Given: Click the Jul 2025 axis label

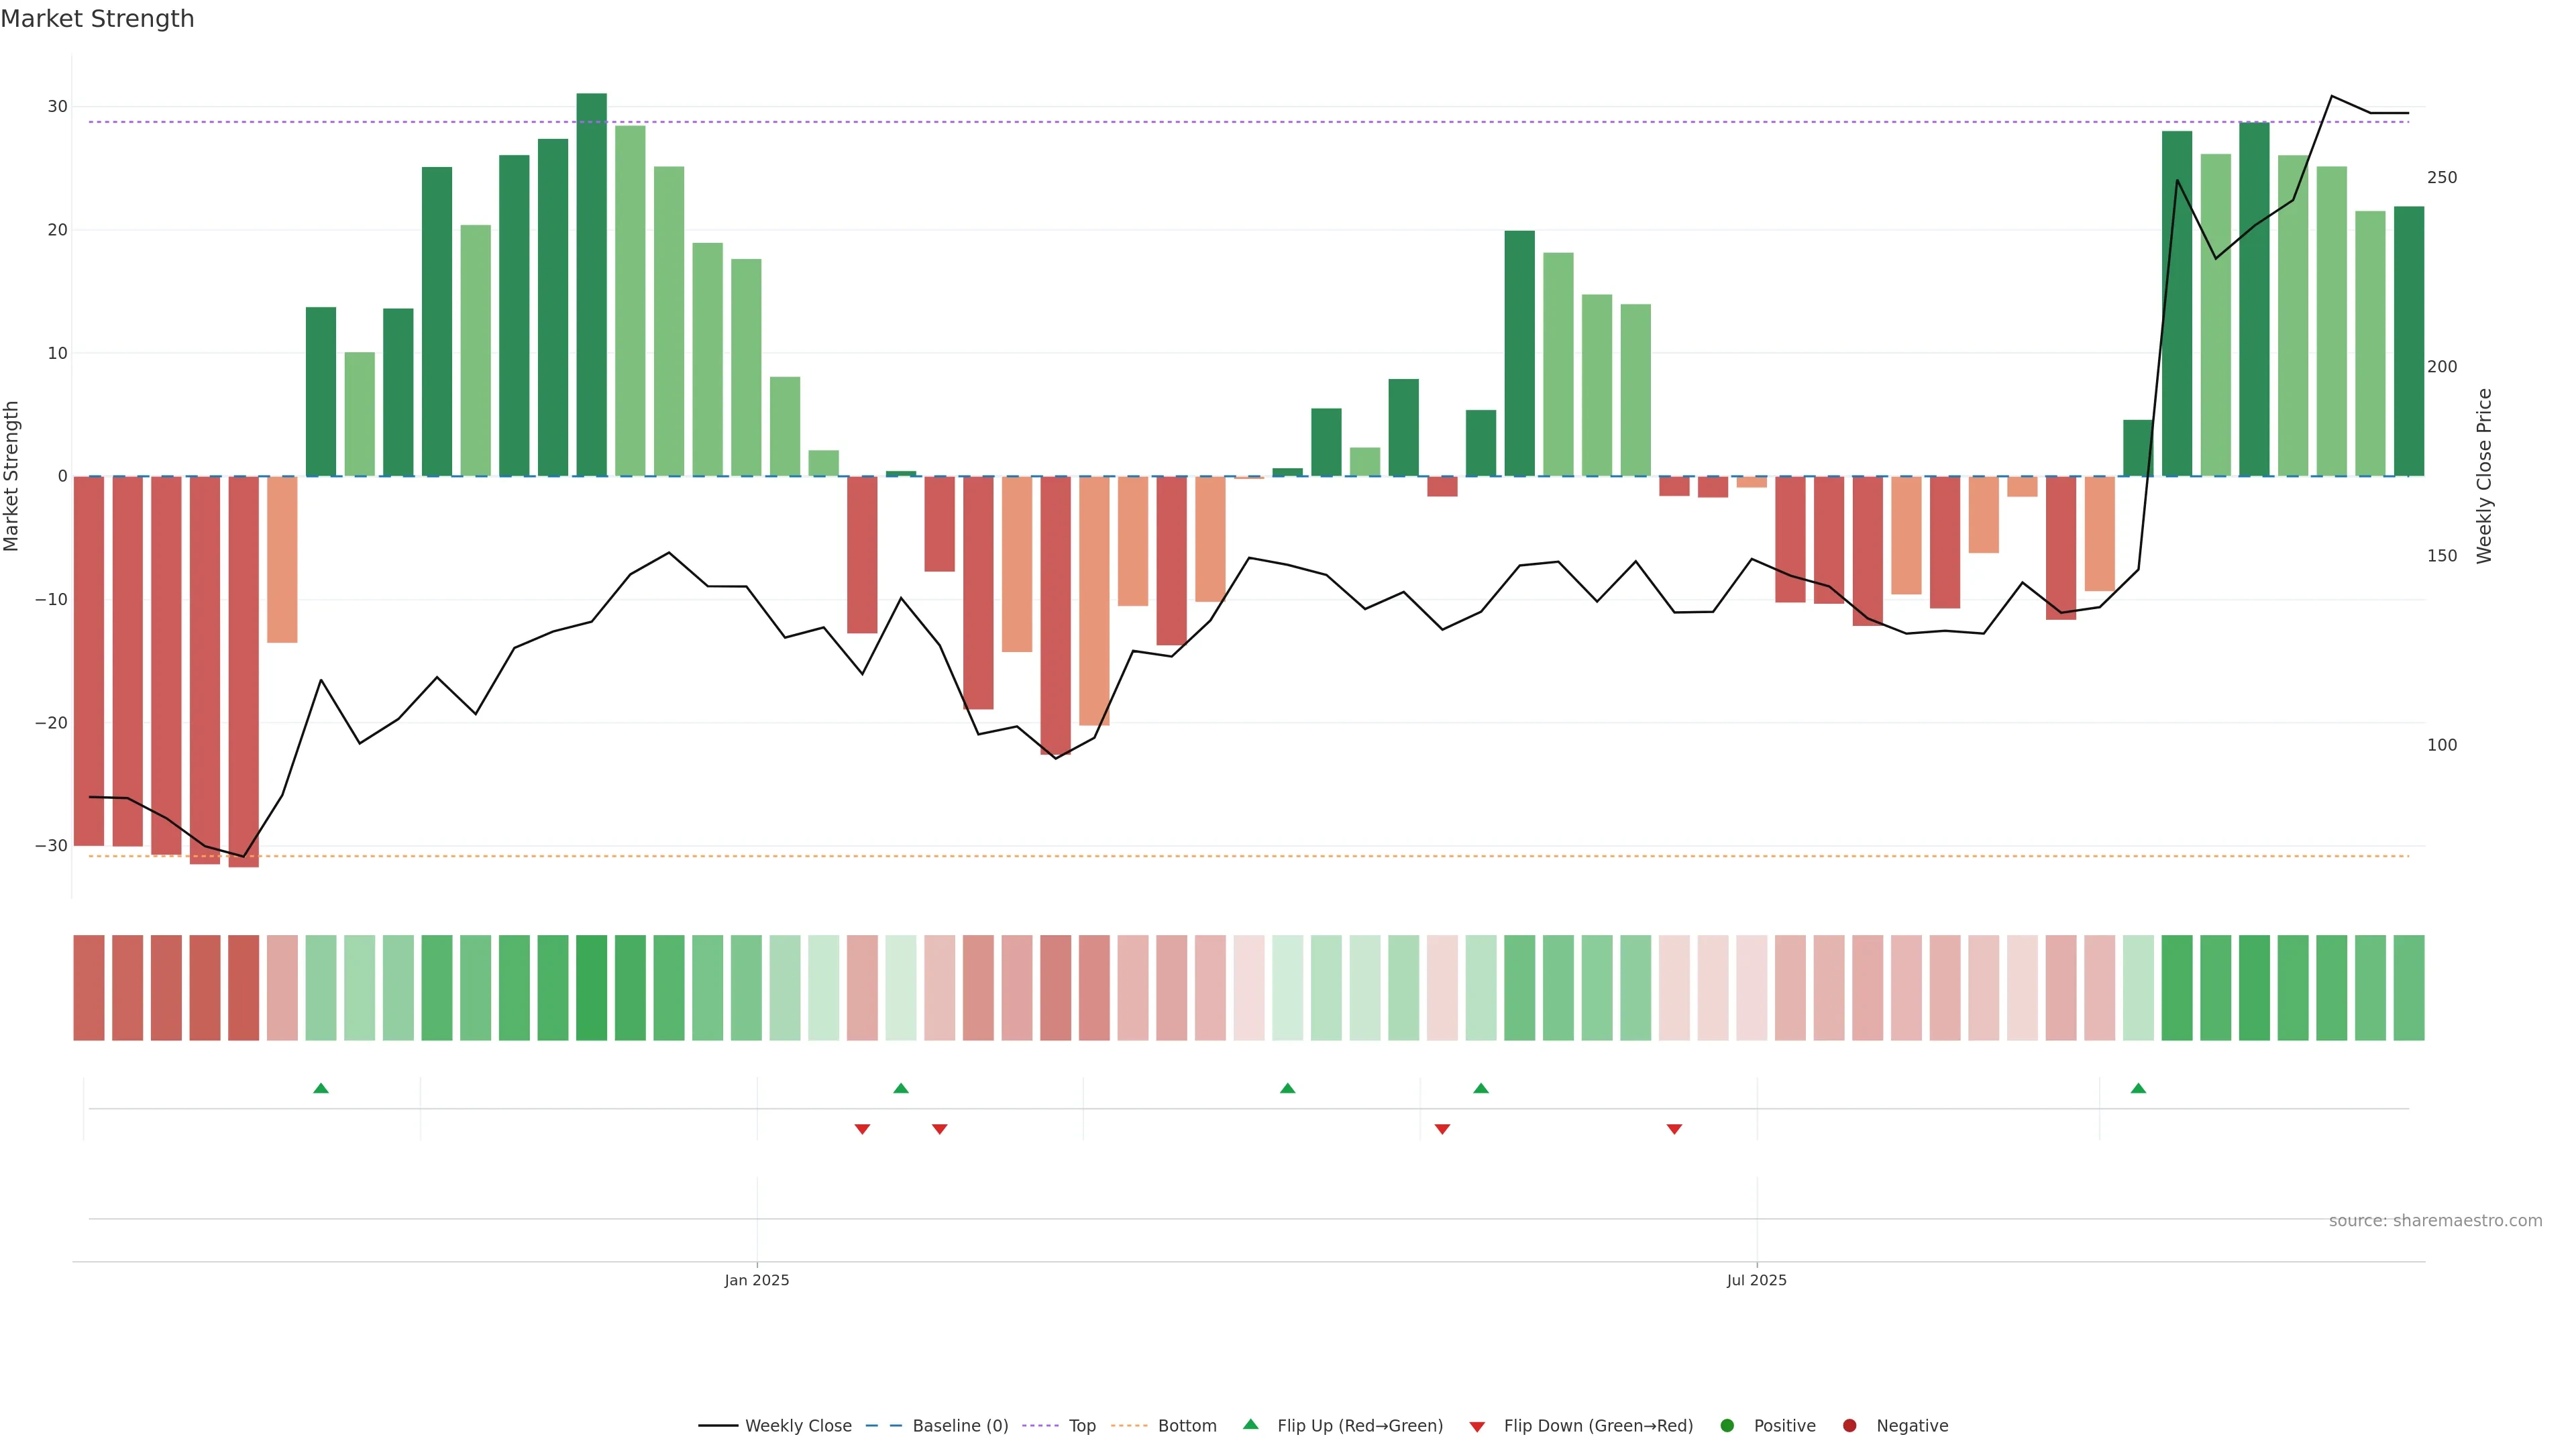Looking at the screenshot, I should click(1756, 1280).
